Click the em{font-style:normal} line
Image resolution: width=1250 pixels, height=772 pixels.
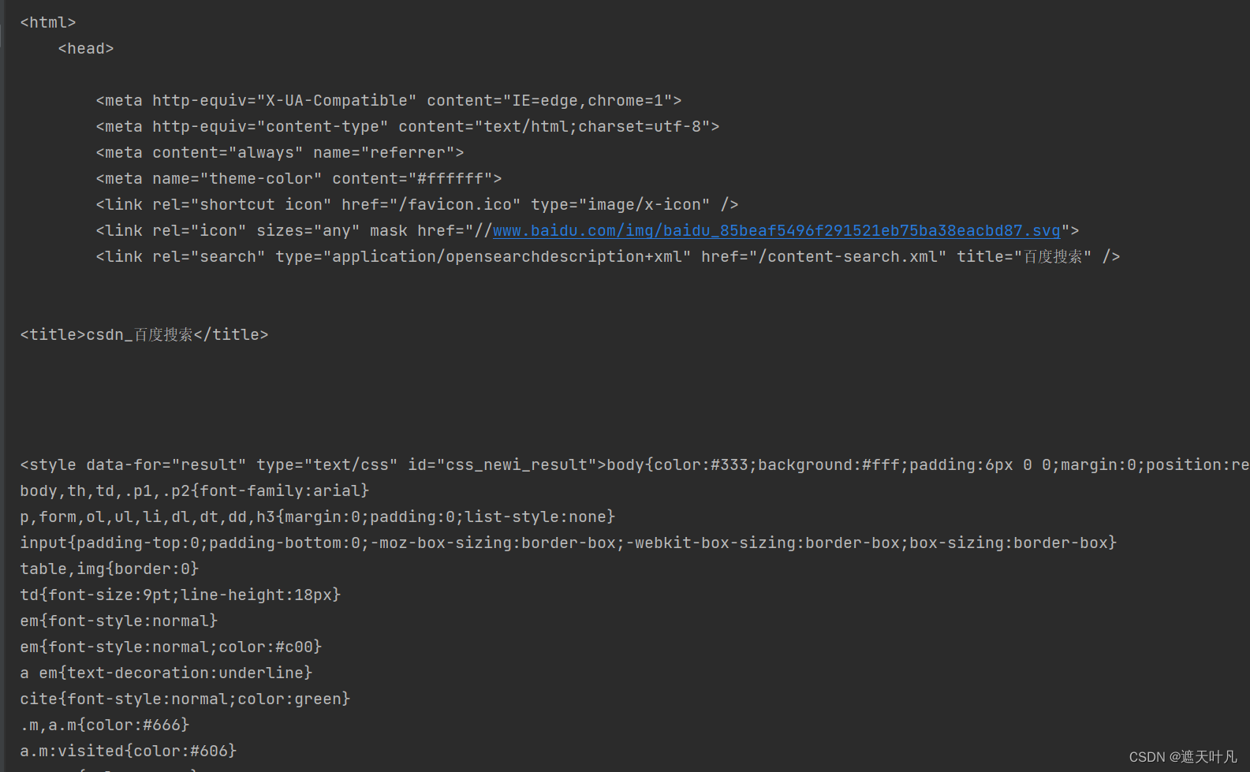point(119,621)
